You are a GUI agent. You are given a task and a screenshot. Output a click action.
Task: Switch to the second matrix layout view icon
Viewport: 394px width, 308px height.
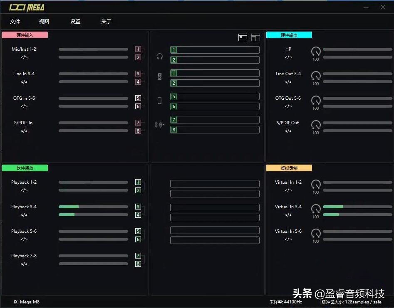pyautogui.click(x=255, y=37)
